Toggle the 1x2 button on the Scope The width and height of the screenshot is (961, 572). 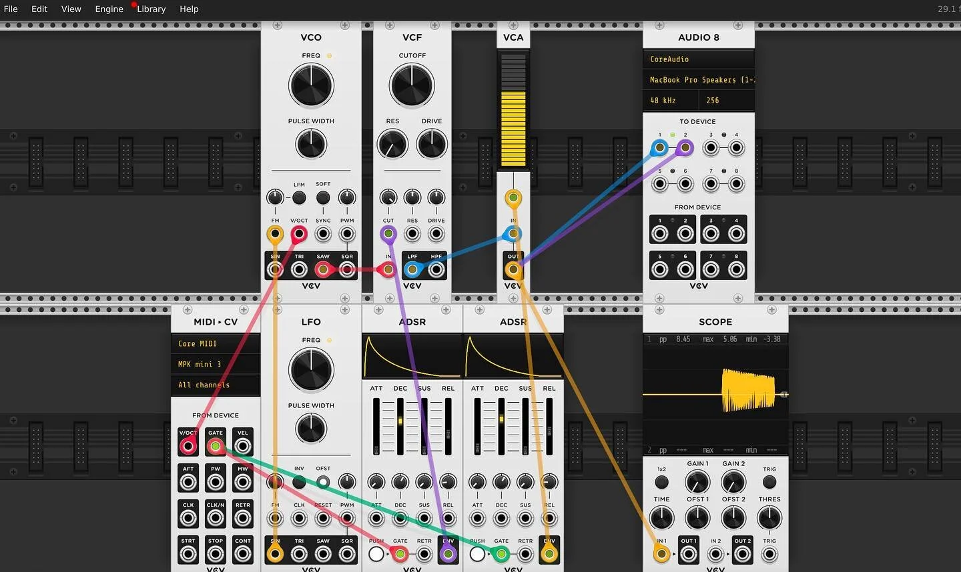pos(661,481)
